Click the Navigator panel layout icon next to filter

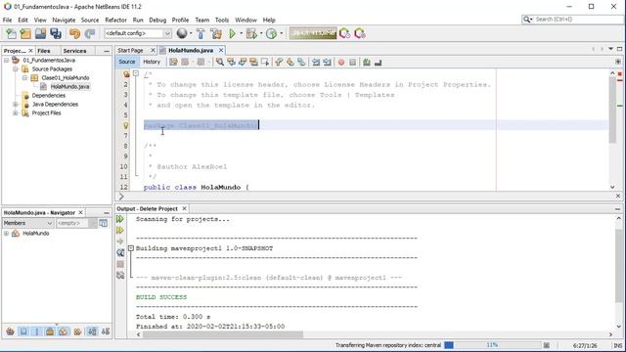point(103,223)
